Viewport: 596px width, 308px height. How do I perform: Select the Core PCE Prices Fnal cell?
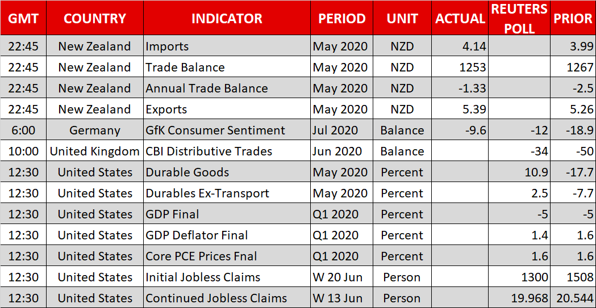[201, 256]
